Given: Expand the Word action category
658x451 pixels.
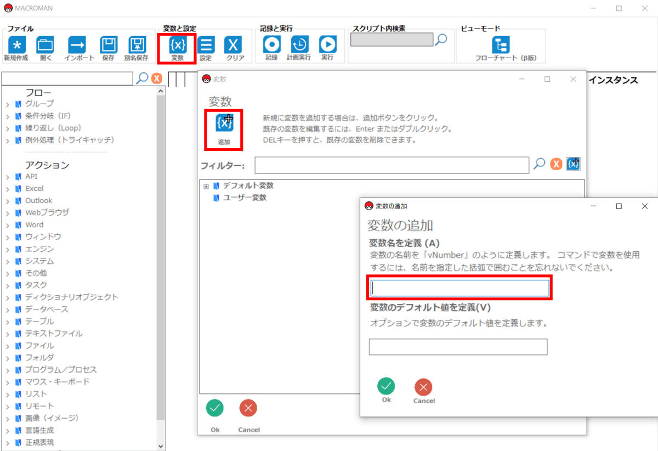Looking at the screenshot, I should (8, 225).
